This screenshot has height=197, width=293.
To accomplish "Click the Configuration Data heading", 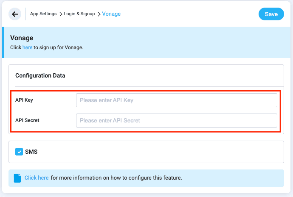I will coord(40,75).
